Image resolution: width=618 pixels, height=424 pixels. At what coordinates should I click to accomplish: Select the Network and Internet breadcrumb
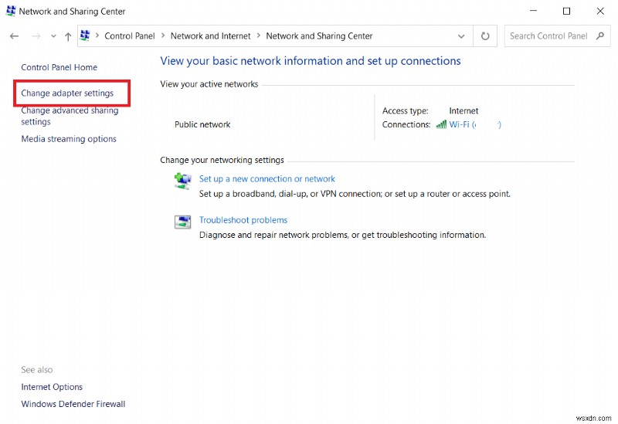(210, 36)
